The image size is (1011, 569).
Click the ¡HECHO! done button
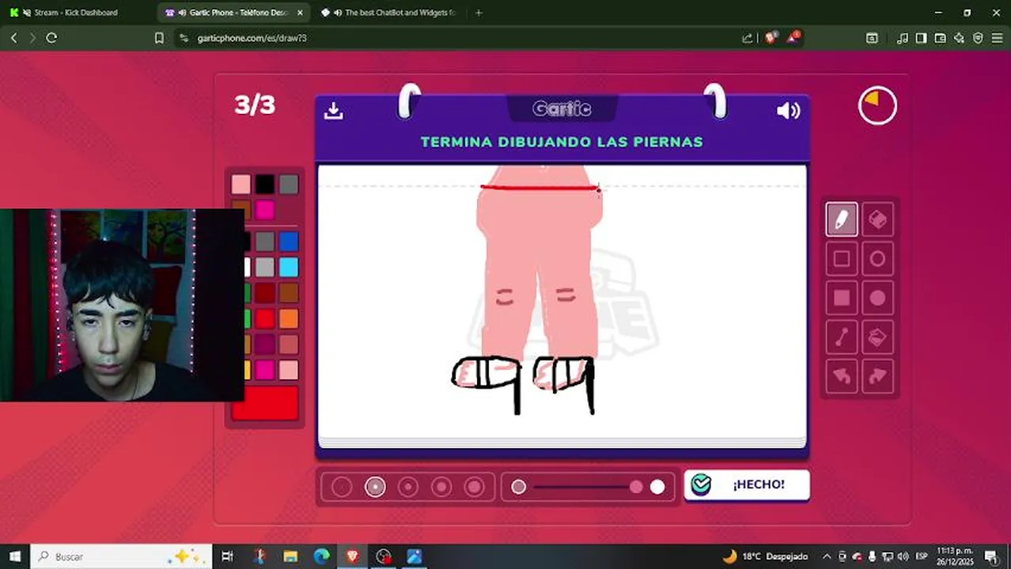pos(747,484)
